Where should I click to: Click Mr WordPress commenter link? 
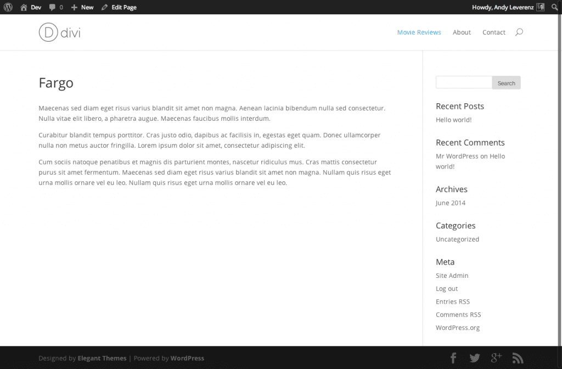tap(457, 156)
